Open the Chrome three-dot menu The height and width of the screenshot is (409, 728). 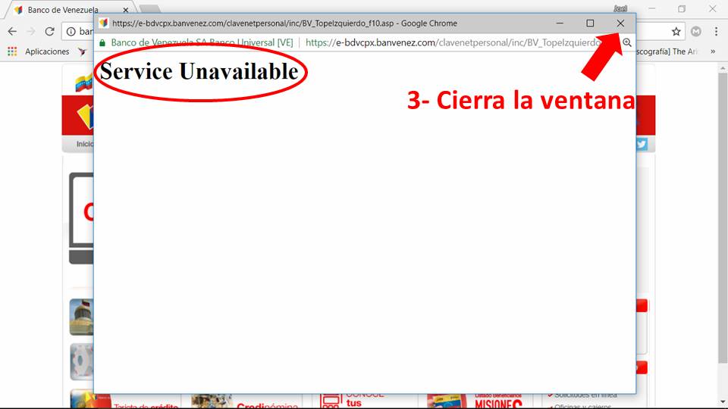pyautogui.click(x=716, y=32)
